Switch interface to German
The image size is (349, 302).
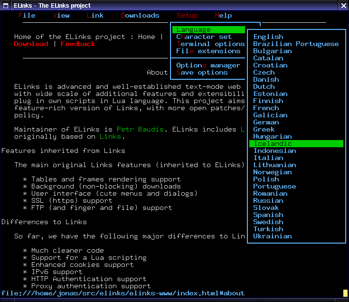click(x=296, y=122)
